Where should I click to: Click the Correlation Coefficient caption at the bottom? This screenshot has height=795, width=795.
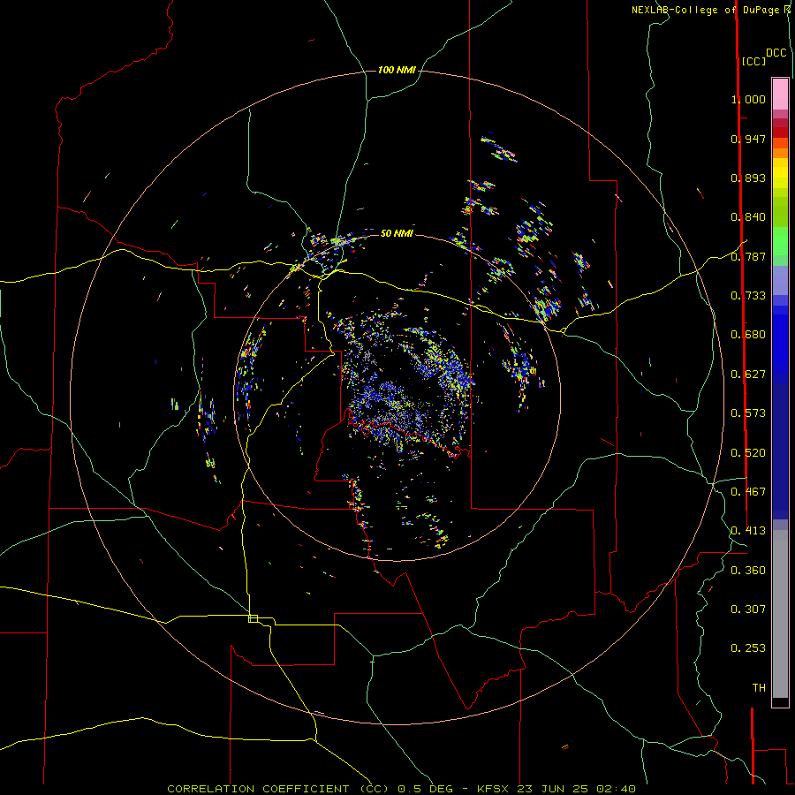coord(401,789)
